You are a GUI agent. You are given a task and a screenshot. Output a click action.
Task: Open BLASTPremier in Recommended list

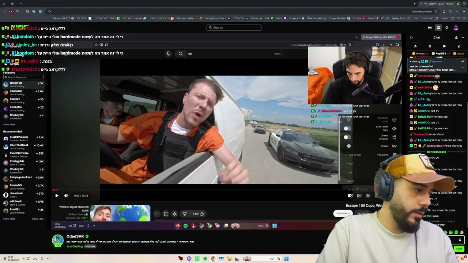point(23,138)
